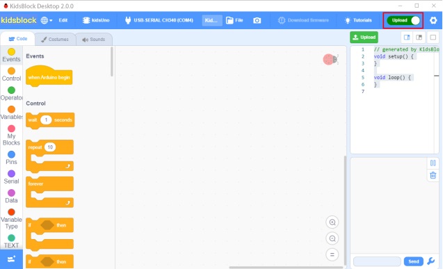Zoom in the workspace
Image resolution: width=443 pixels, height=269 pixels.
click(332, 222)
